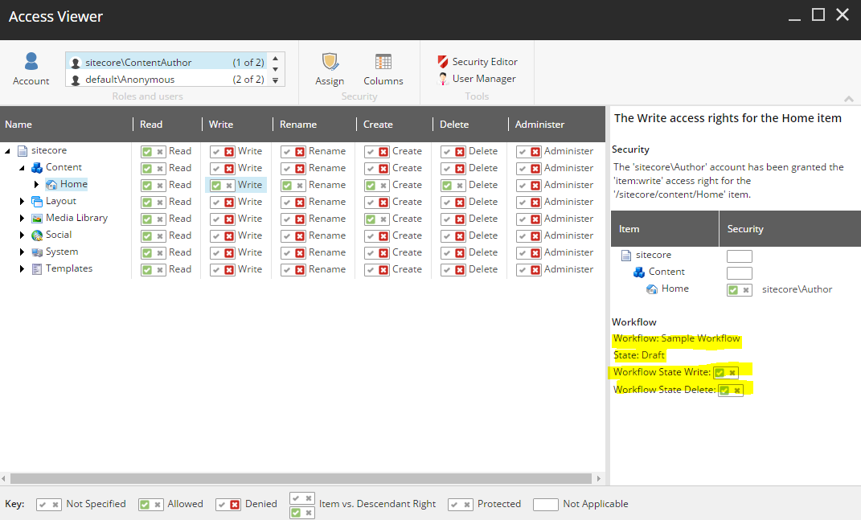The width and height of the screenshot is (861, 520).
Task: Collapse the Content tree node
Action: coord(22,167)
